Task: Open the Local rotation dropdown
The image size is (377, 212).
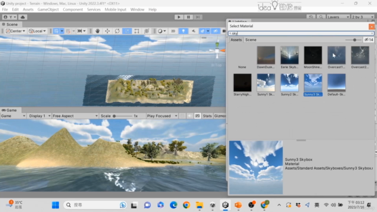Action: [x=37, y=31]
